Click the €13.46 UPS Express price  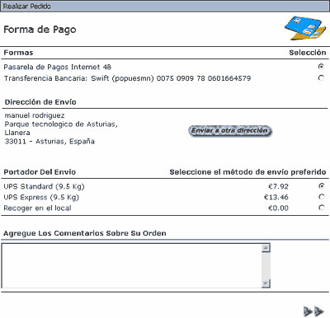[x=276, y=197]
